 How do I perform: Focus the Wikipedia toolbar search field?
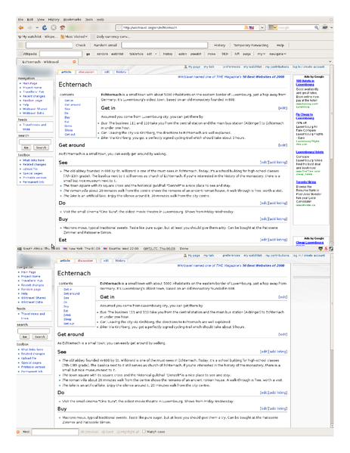pyautogui.click(x=60, y=54)
